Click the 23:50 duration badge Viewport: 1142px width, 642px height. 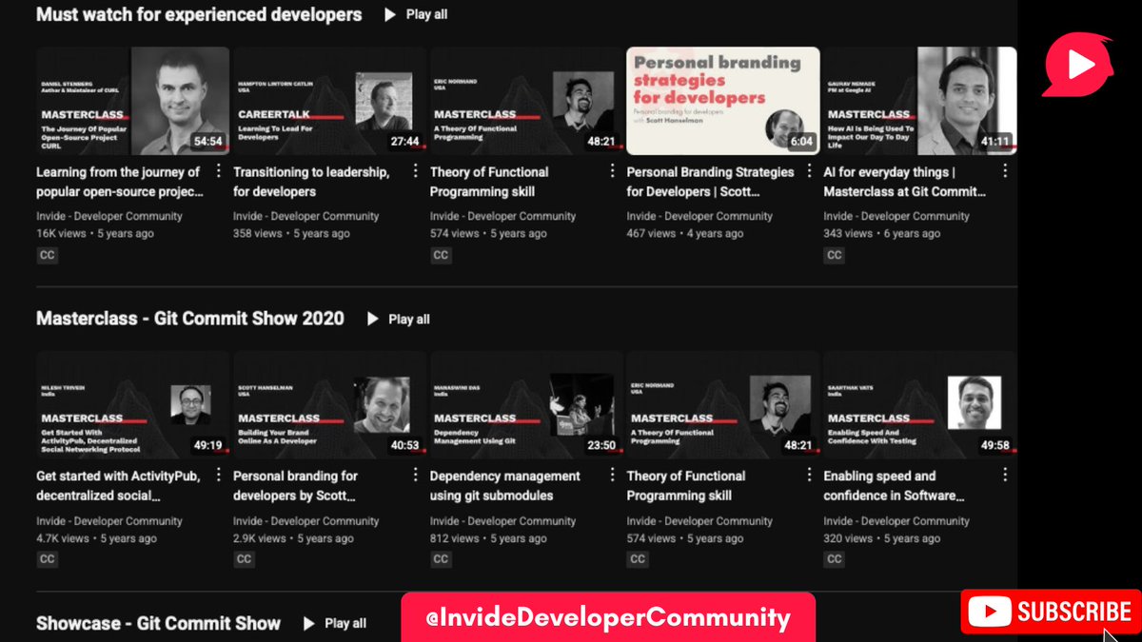(x=601, y=445)
